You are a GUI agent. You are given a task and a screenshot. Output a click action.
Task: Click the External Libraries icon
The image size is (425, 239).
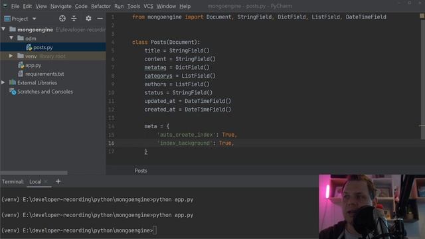(x=13, y=82)
